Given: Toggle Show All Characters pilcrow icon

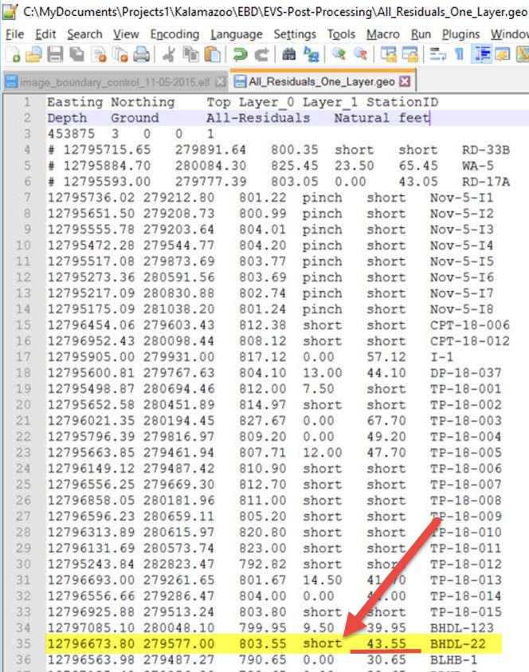Looking at the screenshot, I should (x=459, y=54).
